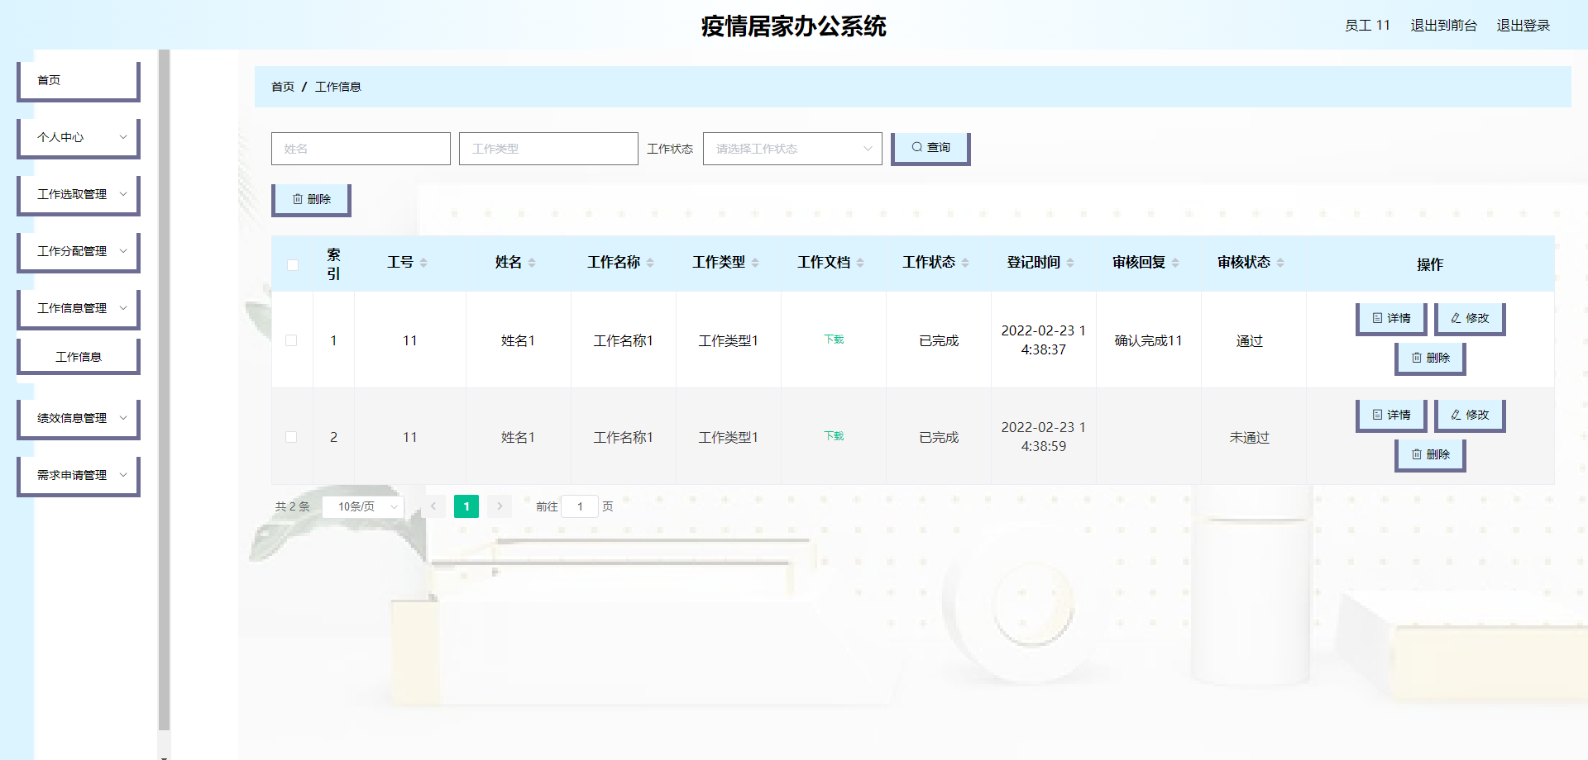Click the 查询 search button

[x=930, y=149]
